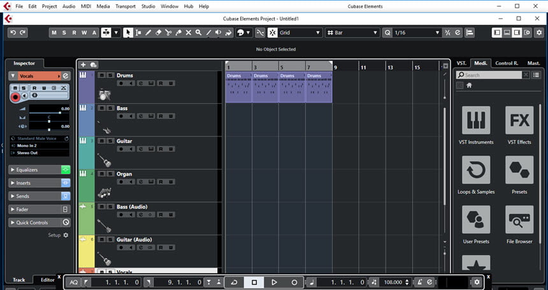Enable record on Vocals in Inspector
548x290 pixels.
[15, 97]
